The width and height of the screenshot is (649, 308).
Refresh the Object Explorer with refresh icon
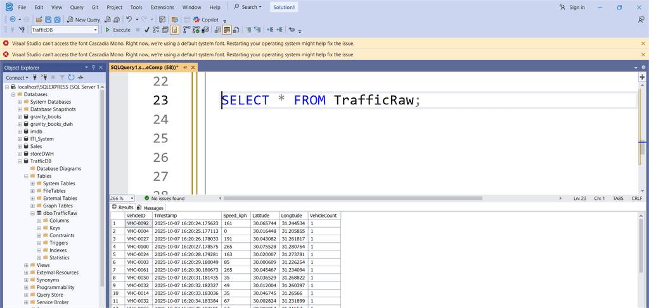(71, 77)
